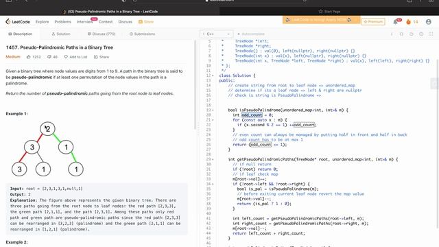Screen dimensions: 439x247
Task: Click the 'class Solution {' code line
Action: click(x=237, y=75)
